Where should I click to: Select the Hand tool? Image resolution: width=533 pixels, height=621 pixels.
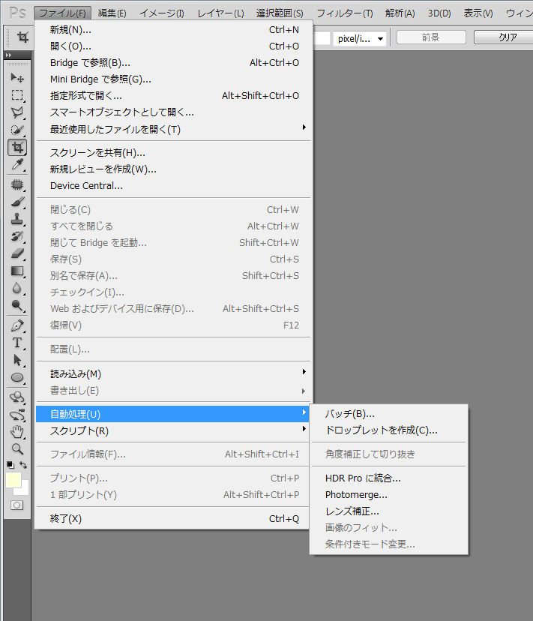tap(17, 432)
